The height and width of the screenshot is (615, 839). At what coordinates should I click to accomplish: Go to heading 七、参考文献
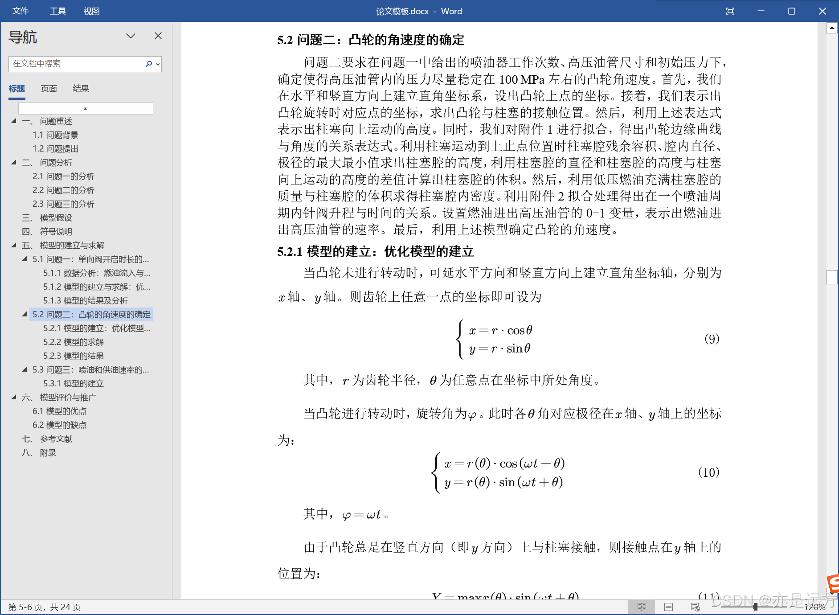(47, 439)
